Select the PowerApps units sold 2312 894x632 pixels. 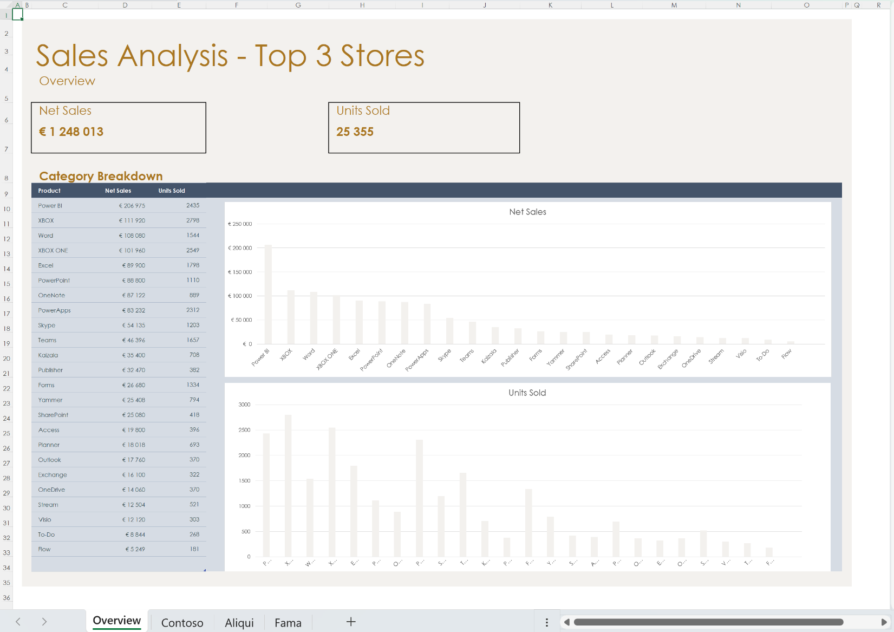click(193, 310)
